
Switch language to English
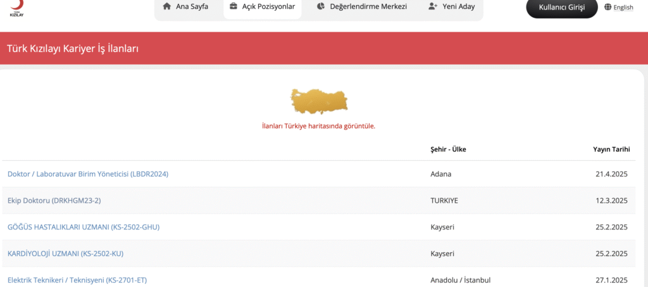(623, 8)
